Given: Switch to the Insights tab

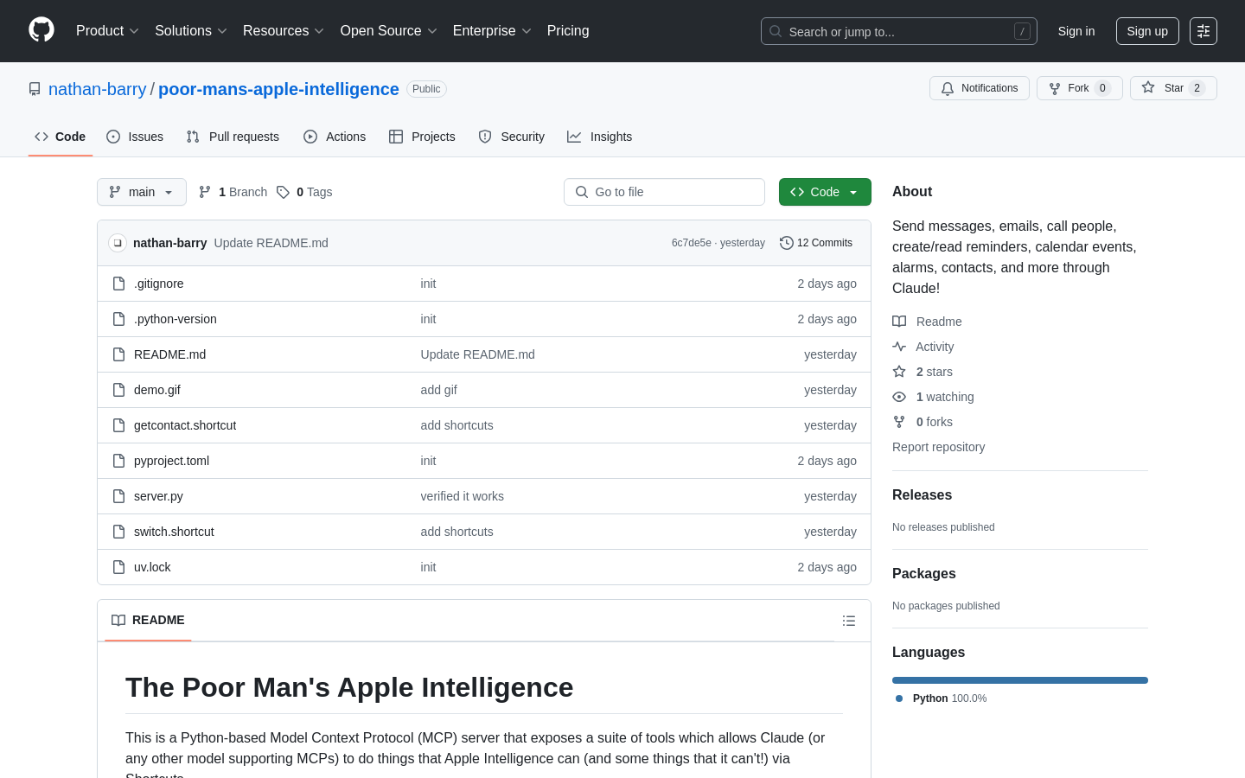Looking at the screenshot, I should (x=600, y=137).
